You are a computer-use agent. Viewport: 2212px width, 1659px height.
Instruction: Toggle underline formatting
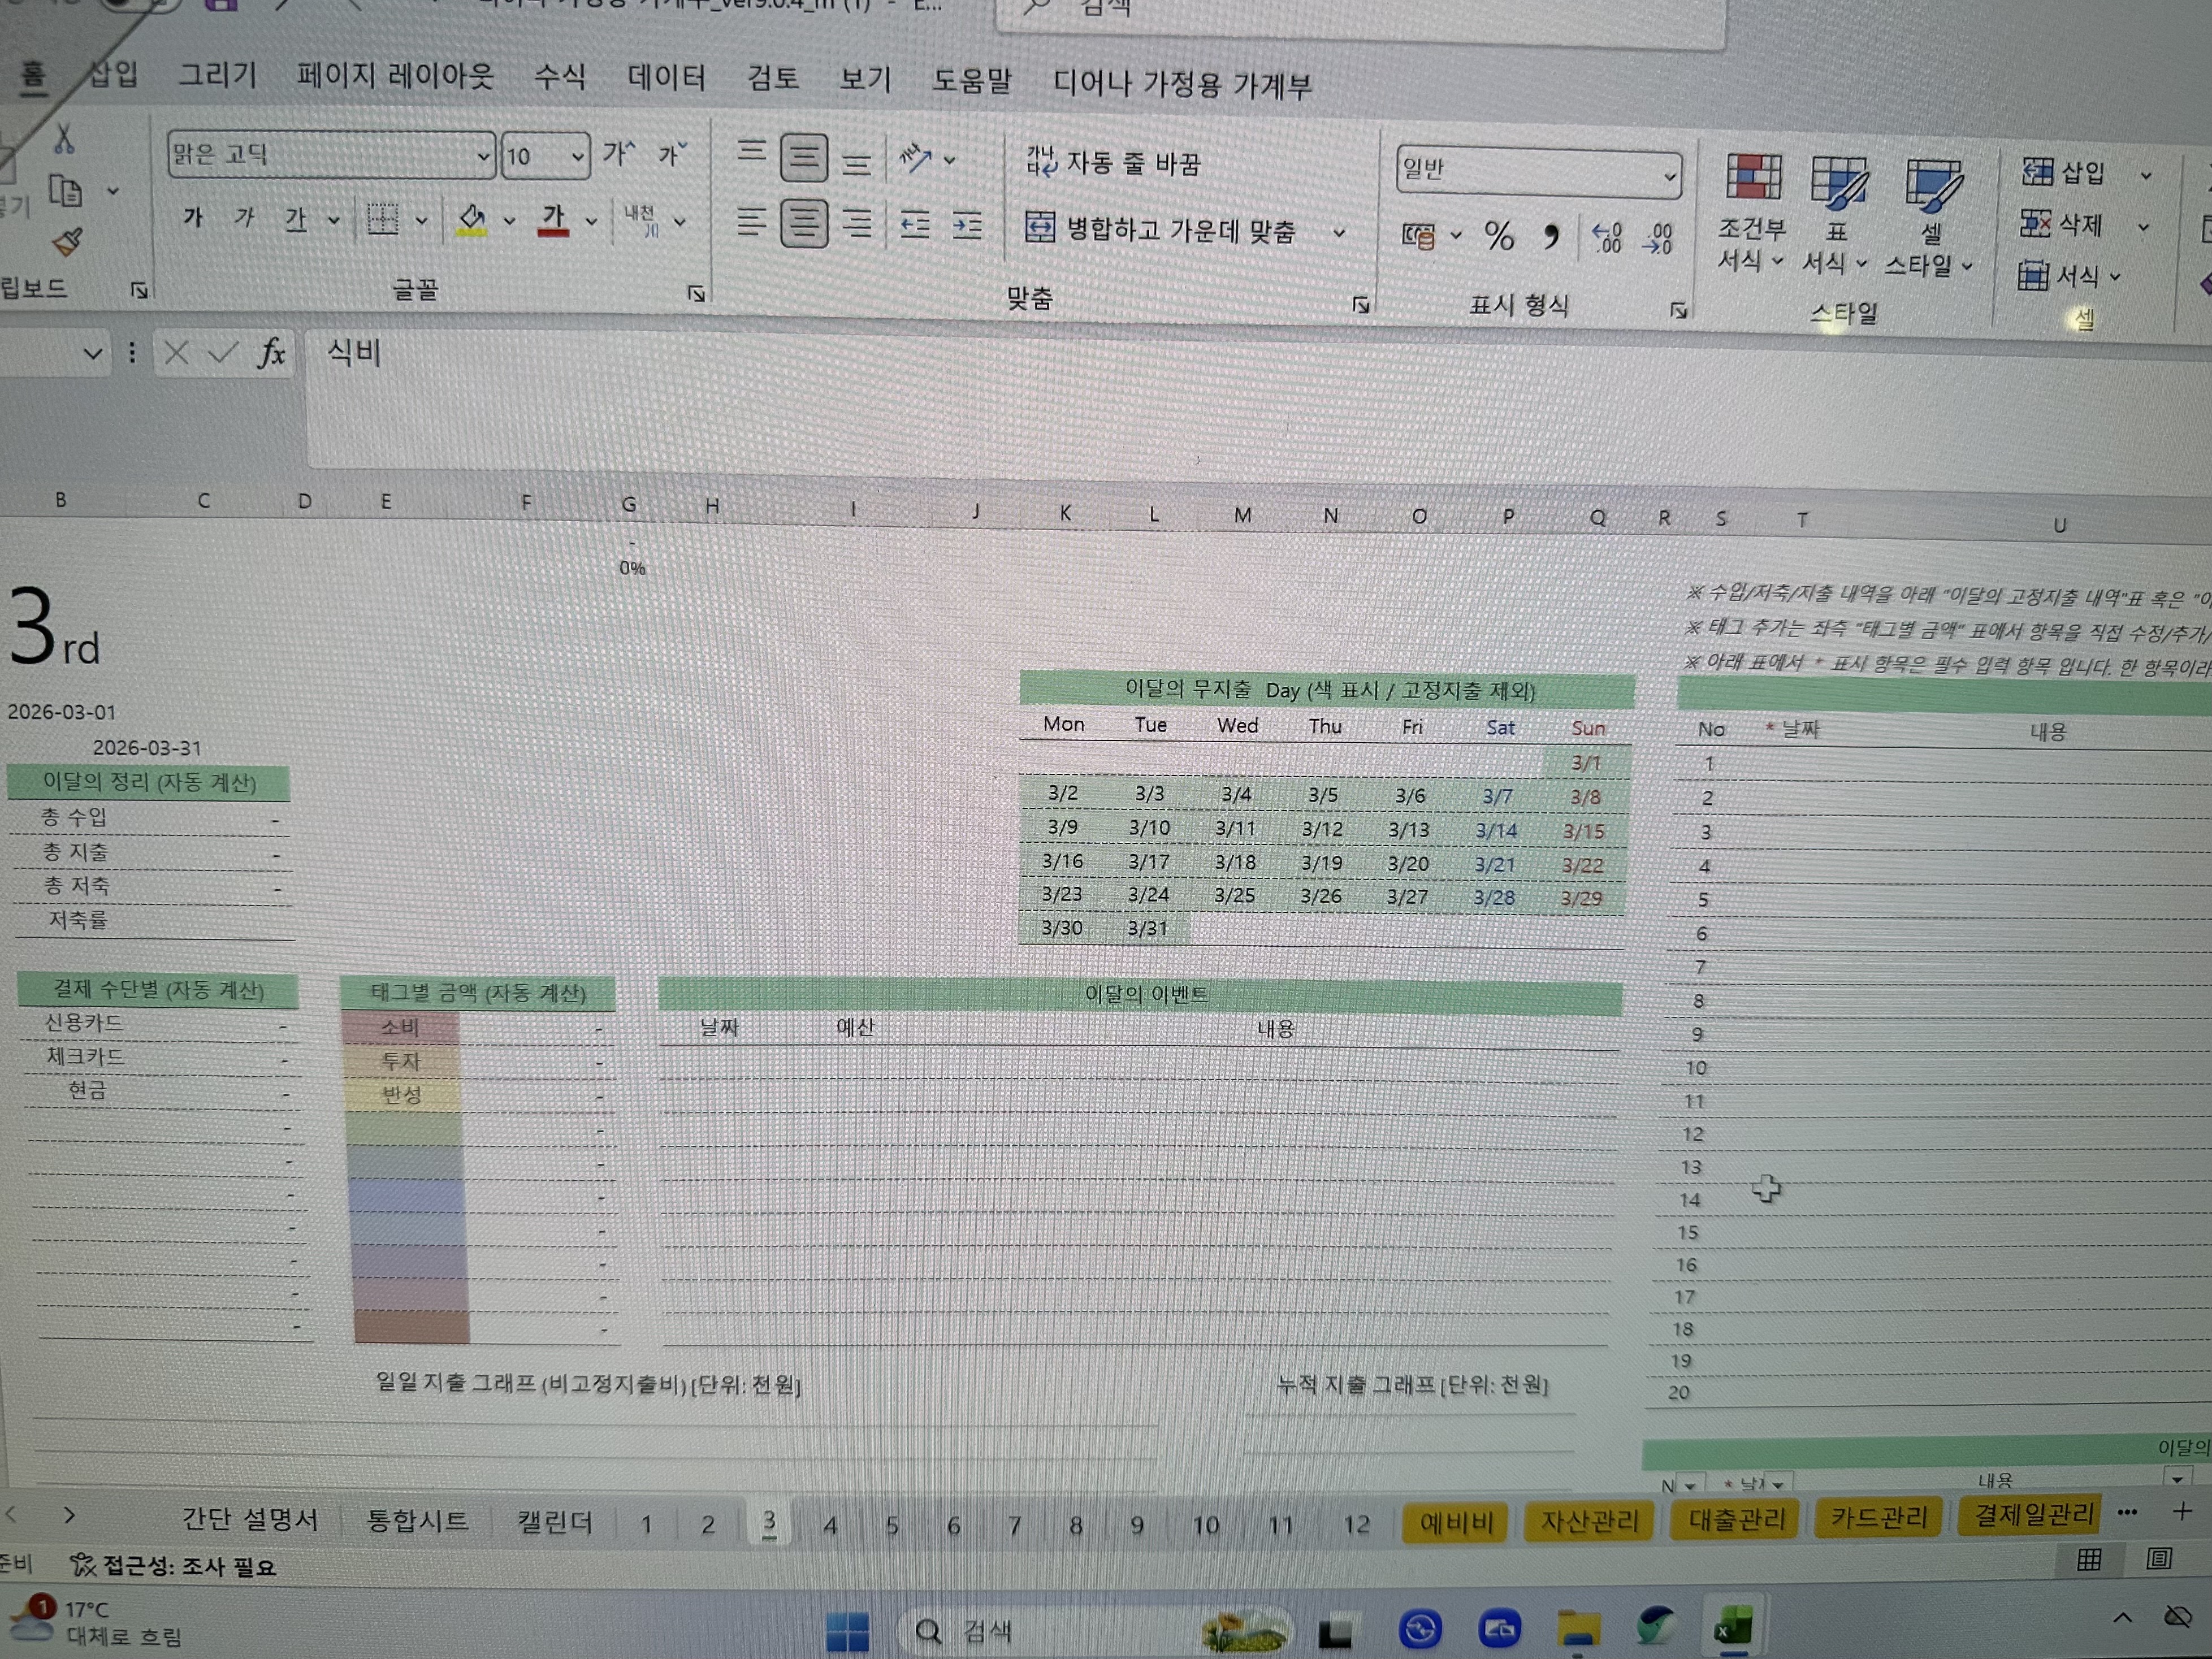coord(295,218)
